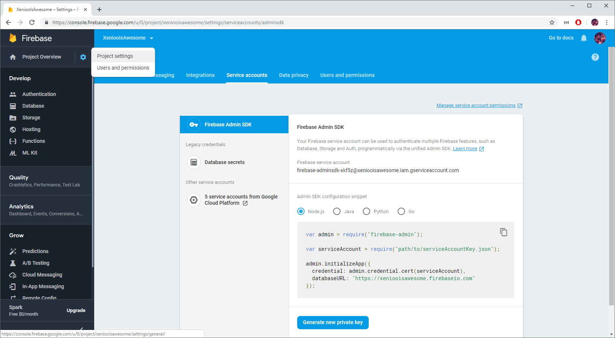Click the Spark Free $0/month plan label
The height and width of the screenshot is (338, 615).
click(x=23, y=311)
